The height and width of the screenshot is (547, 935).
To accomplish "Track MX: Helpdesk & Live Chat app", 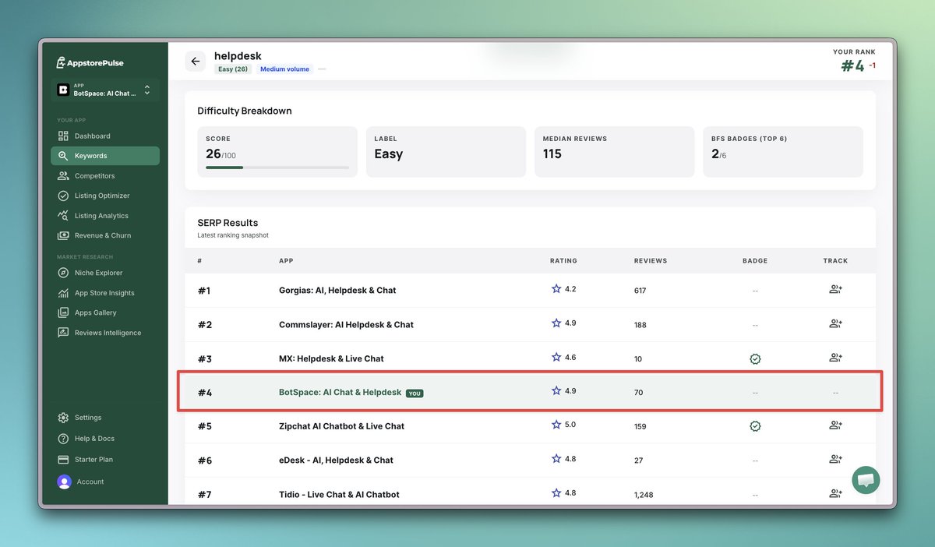I will pos(835,358).
